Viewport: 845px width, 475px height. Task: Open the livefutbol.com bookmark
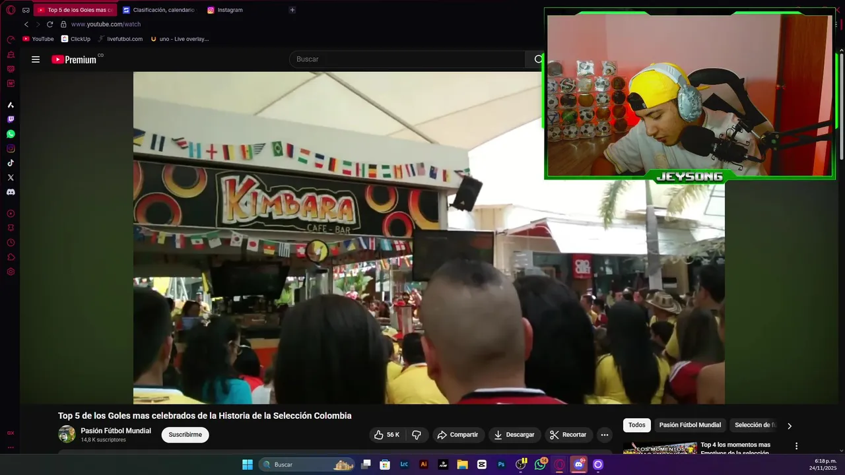(120, 39)
